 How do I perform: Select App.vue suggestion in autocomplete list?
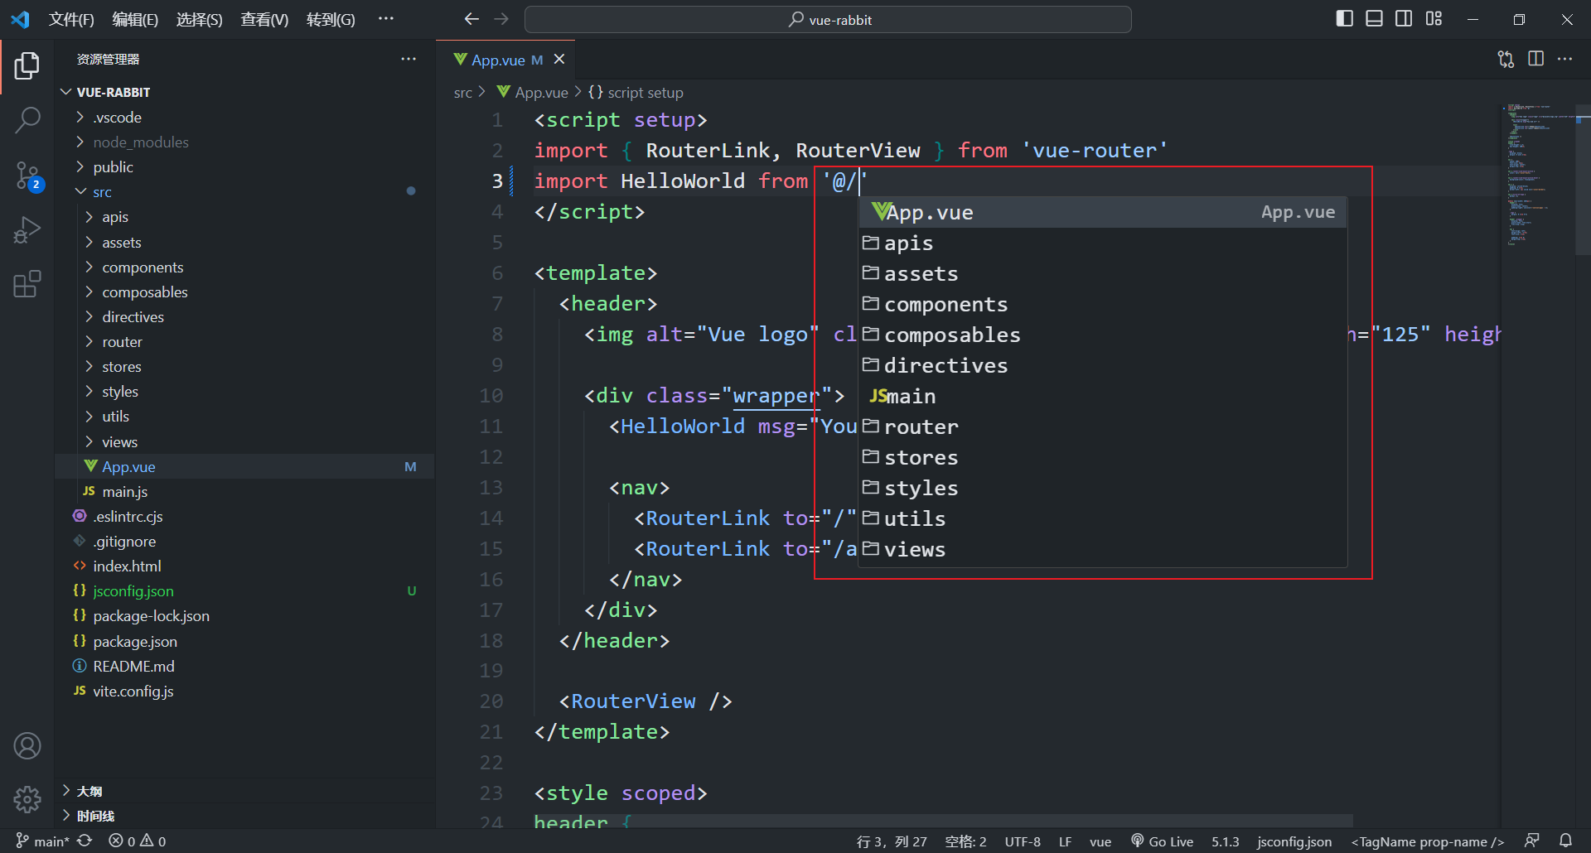coord(1102,212)
